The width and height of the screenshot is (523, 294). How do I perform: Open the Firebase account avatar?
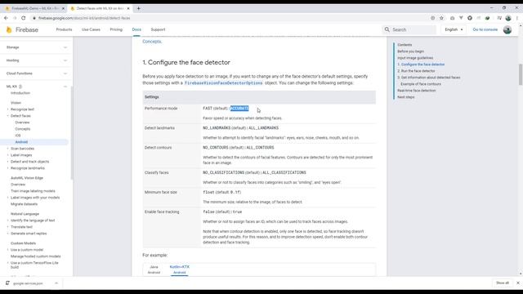click(507, 29)
